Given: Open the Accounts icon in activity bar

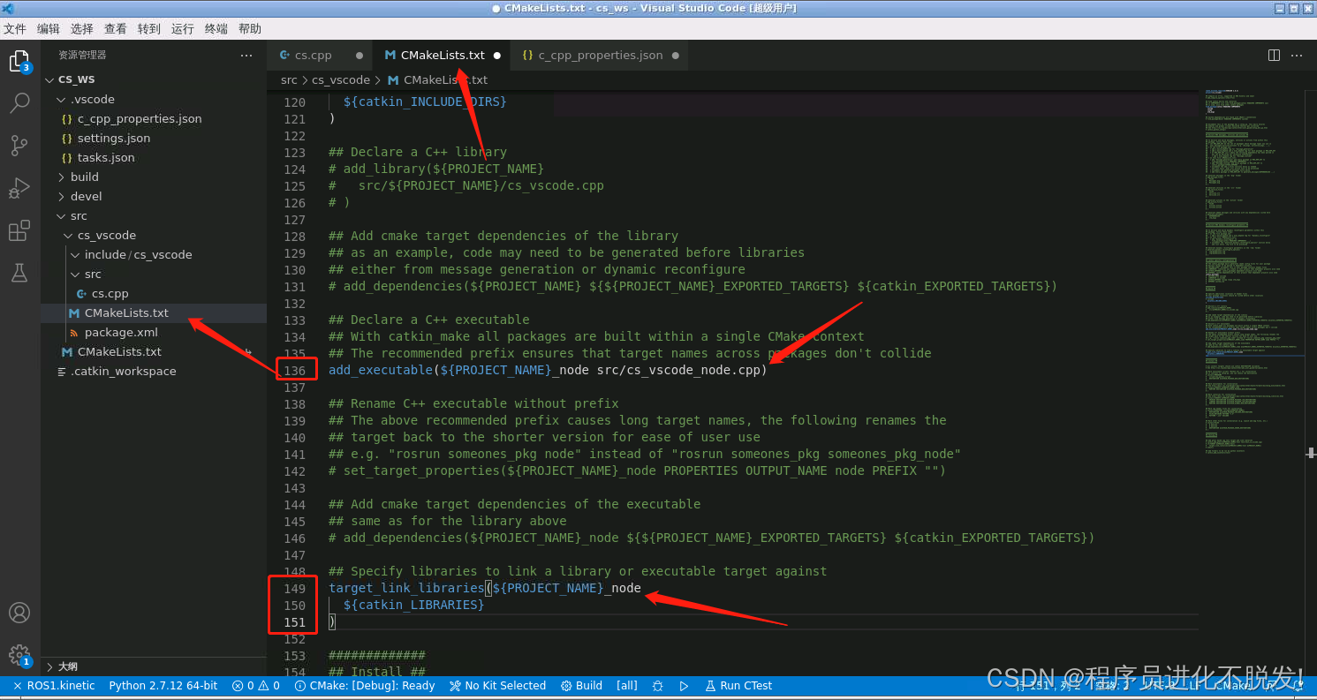Looking at the screenshot, I should [19, 613].
